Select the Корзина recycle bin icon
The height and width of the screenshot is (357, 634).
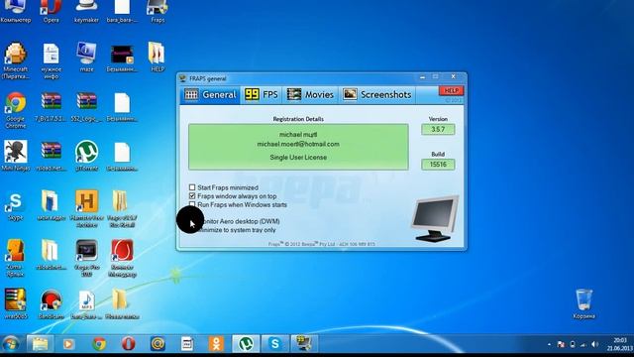584,303
